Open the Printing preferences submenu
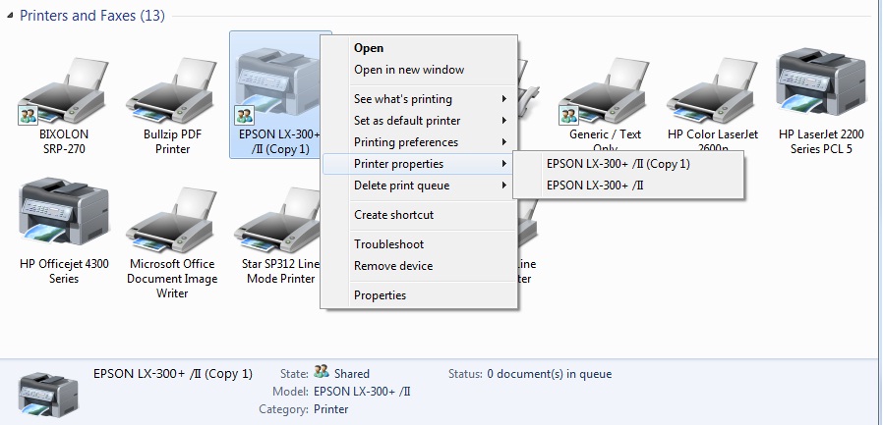 [419, 142]
